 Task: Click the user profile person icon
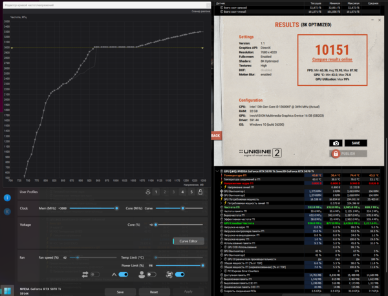click(148, 192)
